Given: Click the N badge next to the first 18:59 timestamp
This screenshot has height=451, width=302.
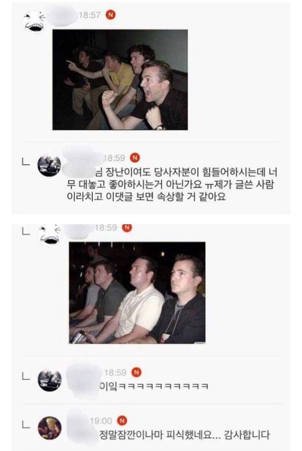Looking at the screenshot, I should (x=135, y=158).
